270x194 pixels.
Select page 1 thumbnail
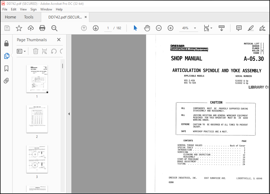37,79
